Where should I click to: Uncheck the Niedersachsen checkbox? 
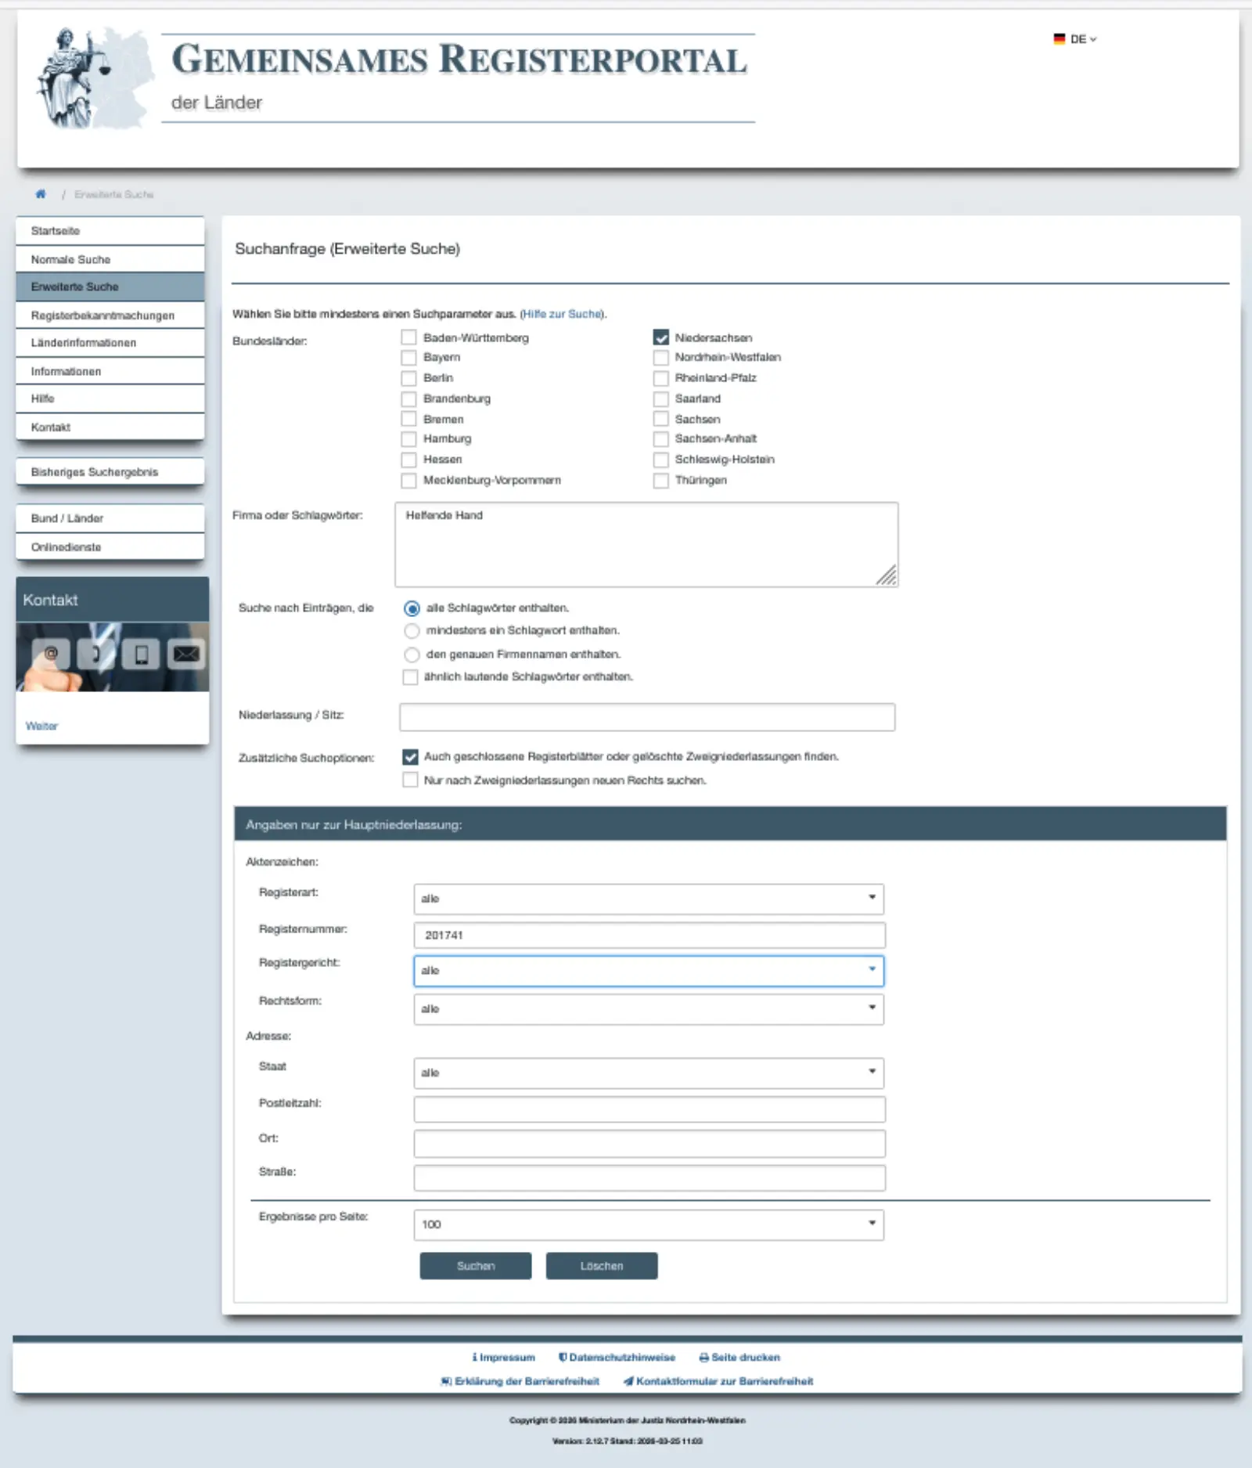pos(661,337)
